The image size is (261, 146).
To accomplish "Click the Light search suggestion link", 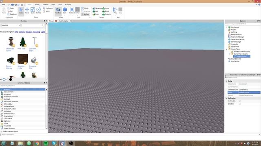I will pos(43,32).
